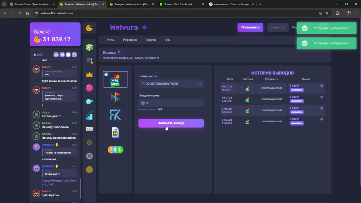The image size is (361, 203).
Task: Choose the colorful triangle payout method
Action: pos(115,97)
